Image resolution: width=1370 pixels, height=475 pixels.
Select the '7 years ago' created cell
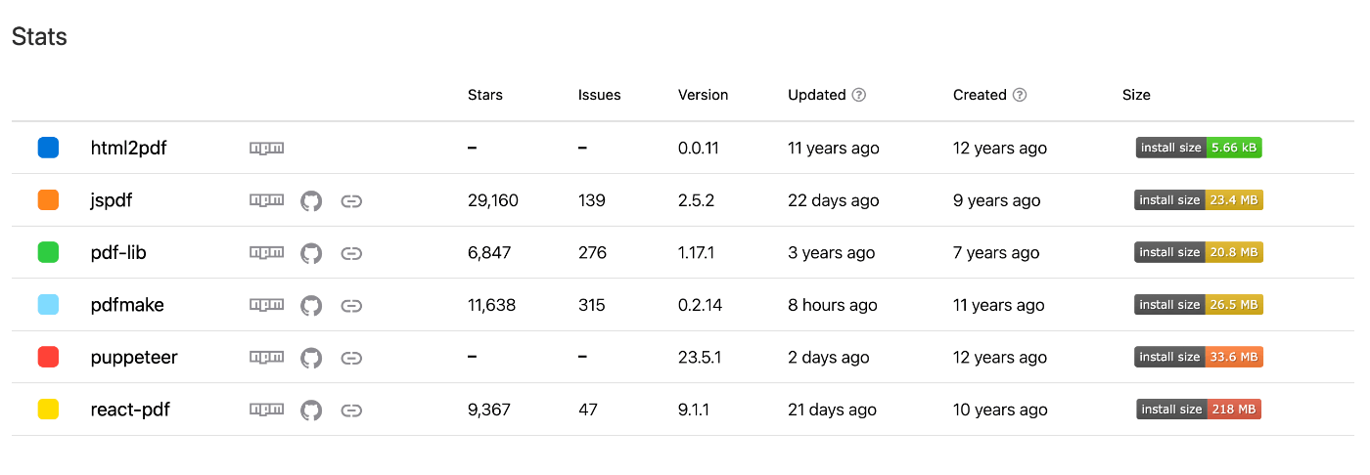[997, 253]
